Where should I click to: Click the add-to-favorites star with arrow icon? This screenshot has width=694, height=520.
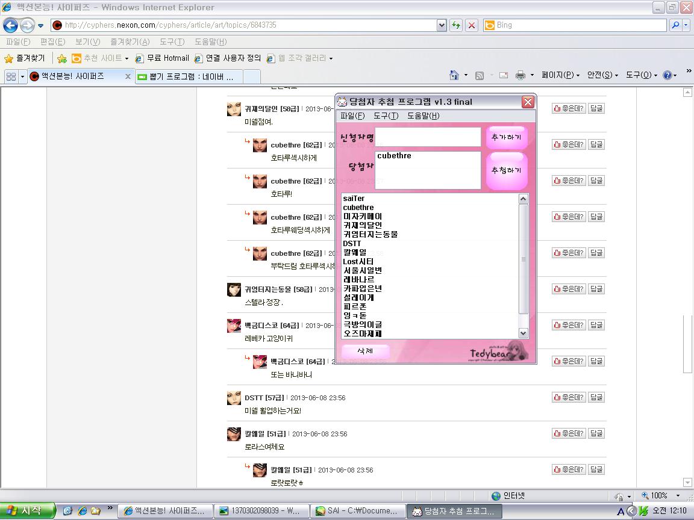(x=61, y=58)
